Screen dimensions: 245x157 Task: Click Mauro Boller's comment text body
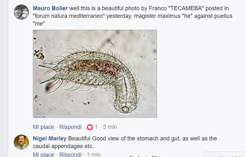pos(133,16)
